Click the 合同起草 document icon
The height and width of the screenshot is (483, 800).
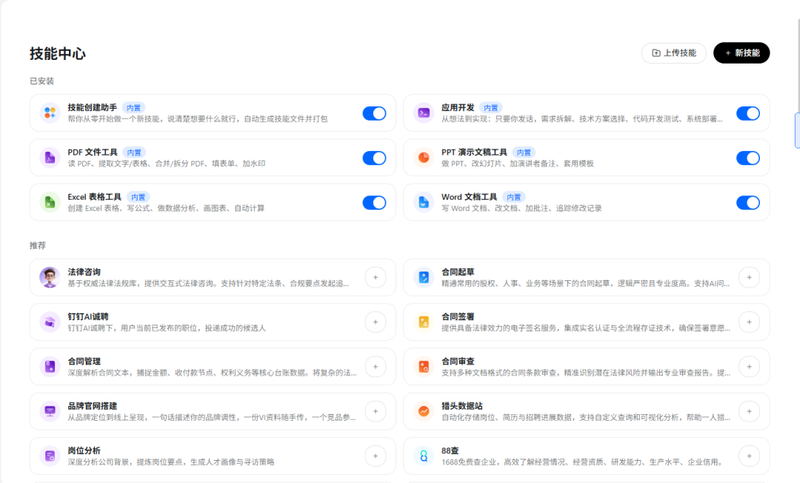[x=423, y=277]
